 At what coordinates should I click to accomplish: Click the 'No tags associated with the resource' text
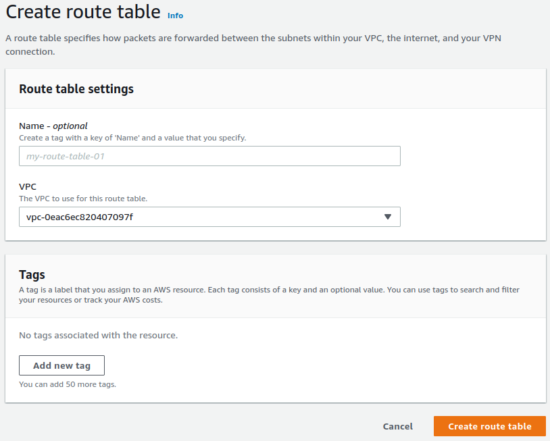point(98,335)
